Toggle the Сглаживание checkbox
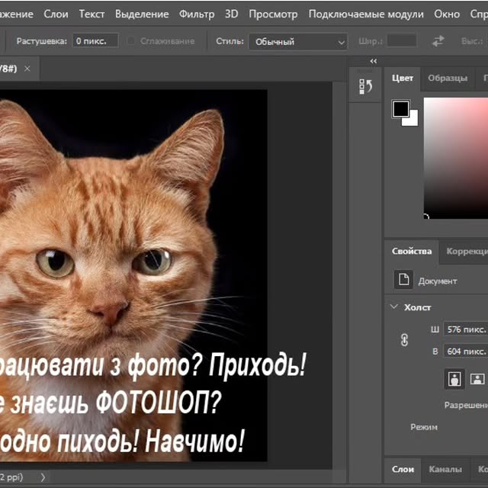Image resolution: width=488 pixels, height=488 pixels. tap(131, 40)
